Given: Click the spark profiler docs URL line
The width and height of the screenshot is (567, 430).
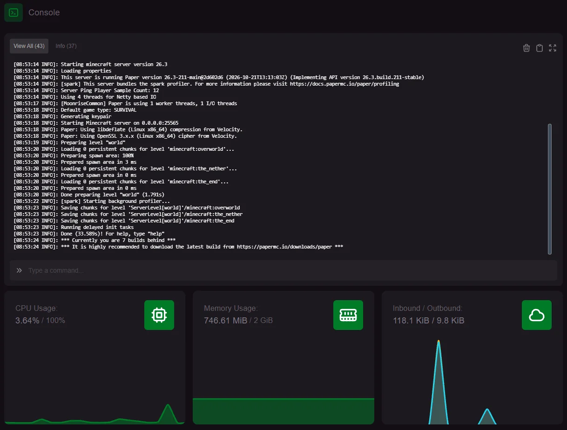Looking at the screenshot, I should 206,84.
